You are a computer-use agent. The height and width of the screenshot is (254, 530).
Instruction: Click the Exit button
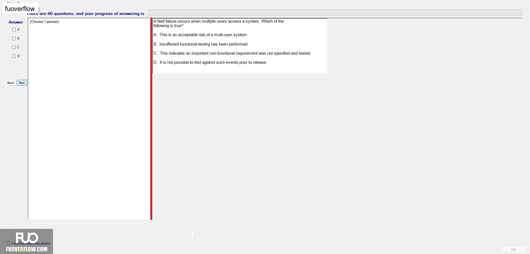513,249
